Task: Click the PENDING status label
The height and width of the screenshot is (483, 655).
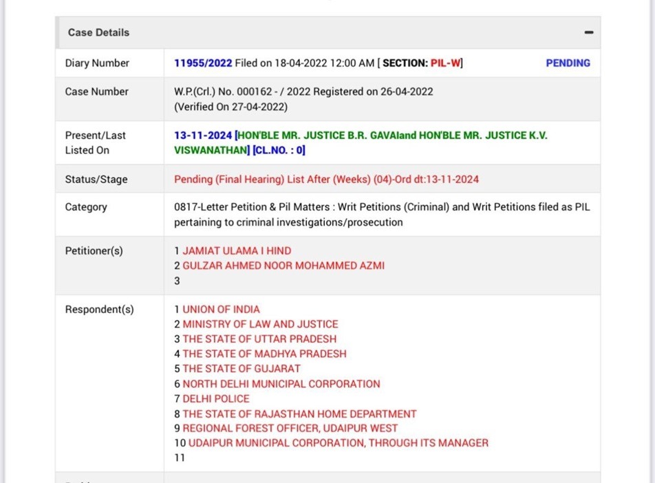Action: click(x=568, y=63)
